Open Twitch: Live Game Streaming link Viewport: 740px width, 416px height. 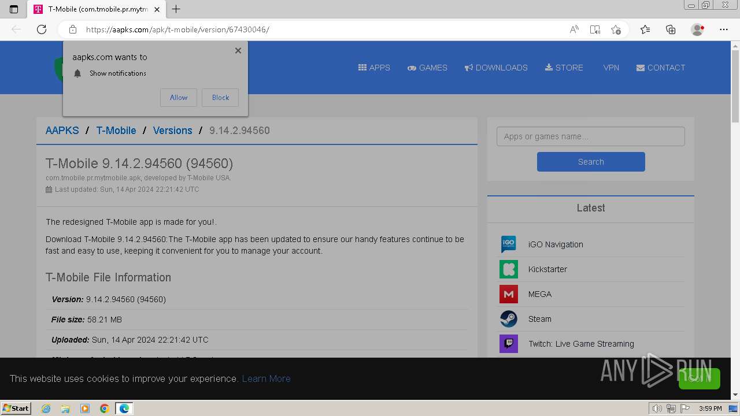pyautogui.click(x=581, y=344)
